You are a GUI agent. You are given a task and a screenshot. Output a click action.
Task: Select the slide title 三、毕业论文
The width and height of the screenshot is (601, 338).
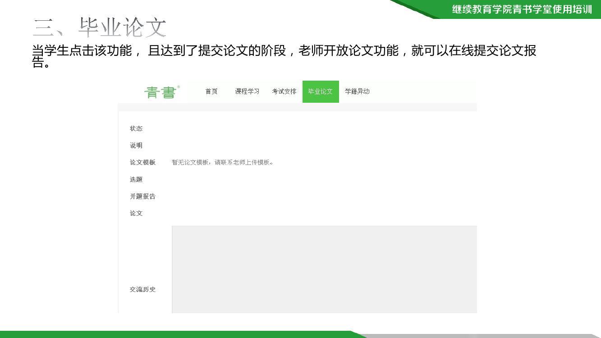click(100, 27)
